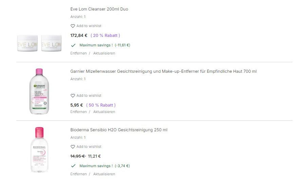Viewport: 298px width, 182px height.
Task: Click Aktualisieren for Bioderma Sensibio H2O
Action: pos(104,174)
